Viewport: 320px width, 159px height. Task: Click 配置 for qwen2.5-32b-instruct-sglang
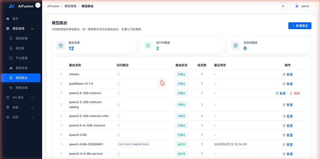[288, 105]
